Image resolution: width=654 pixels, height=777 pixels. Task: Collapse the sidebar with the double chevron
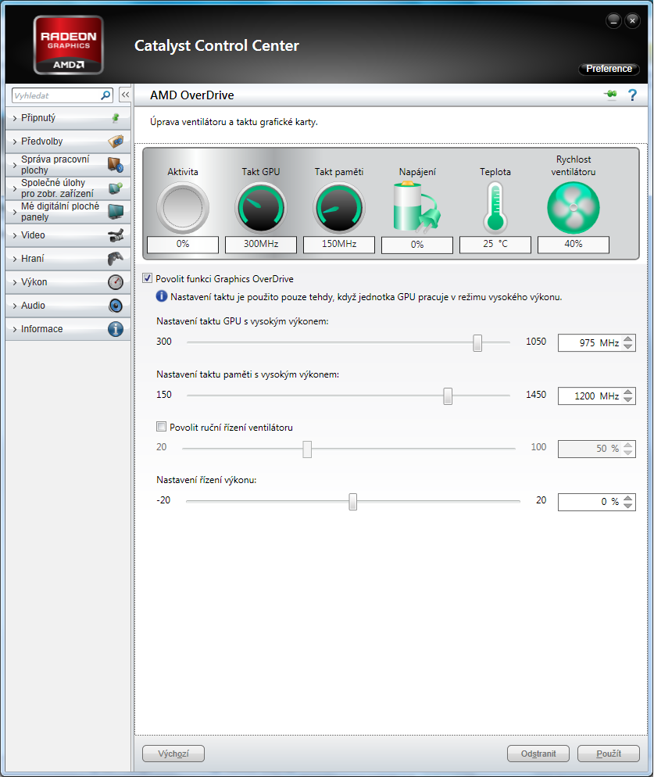(x=125, y=95)
